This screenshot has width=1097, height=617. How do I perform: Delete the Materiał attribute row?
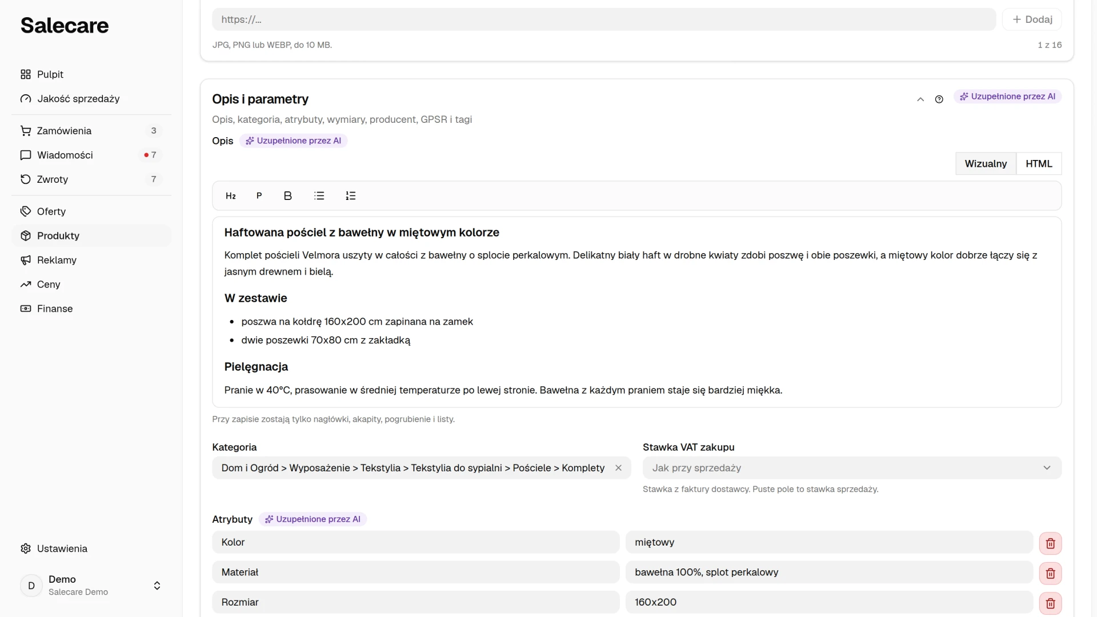1050,573
